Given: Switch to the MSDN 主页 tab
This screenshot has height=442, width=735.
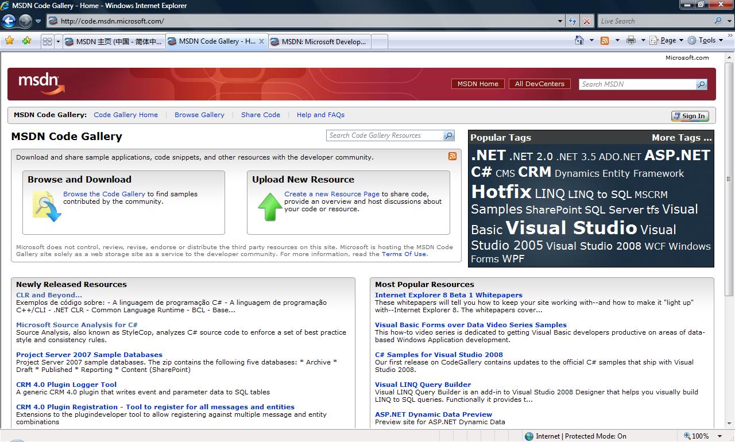Looking at the screenshot, I should click(114, 41).
